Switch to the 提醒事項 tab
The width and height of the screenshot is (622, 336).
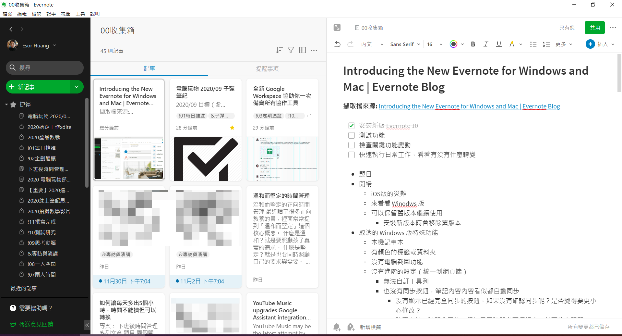pos(267,68)
